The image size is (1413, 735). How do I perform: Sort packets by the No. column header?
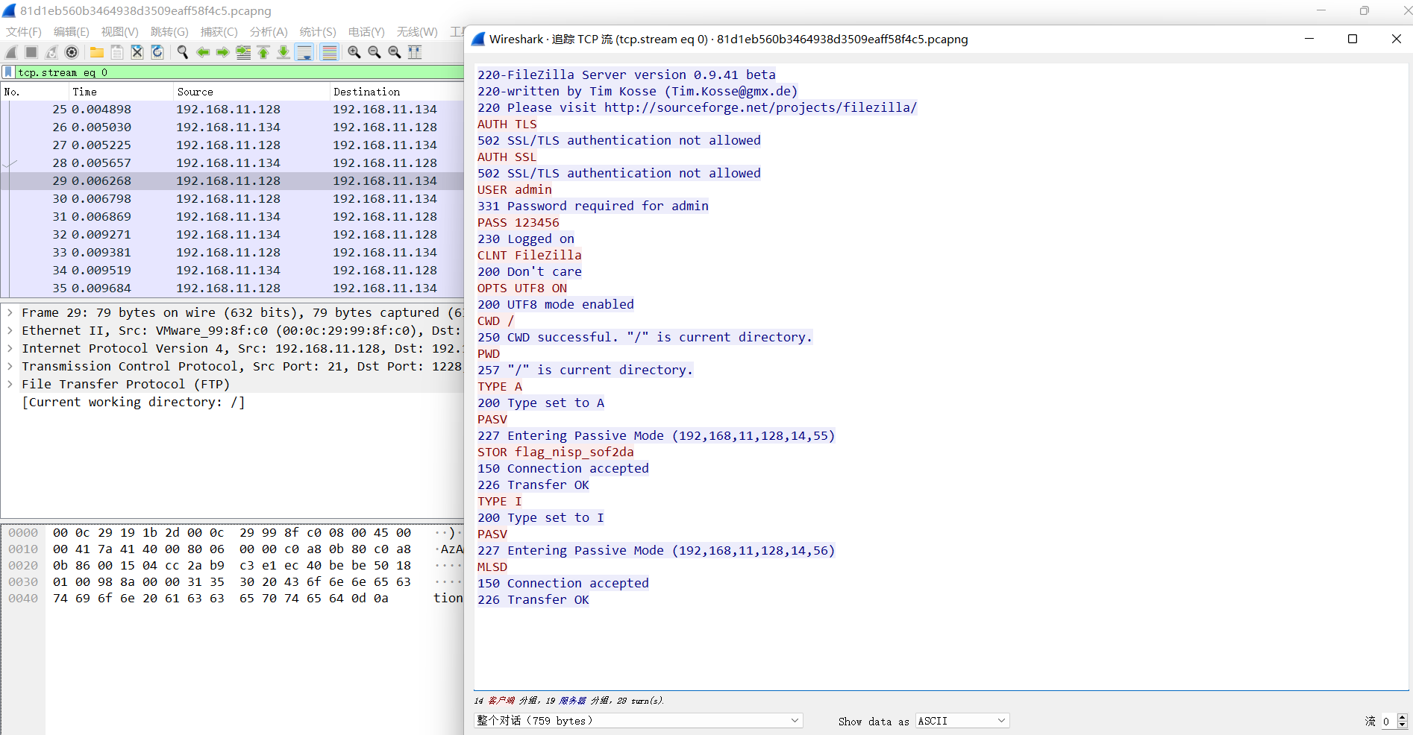pyautogui.click(x=34, y=92)
